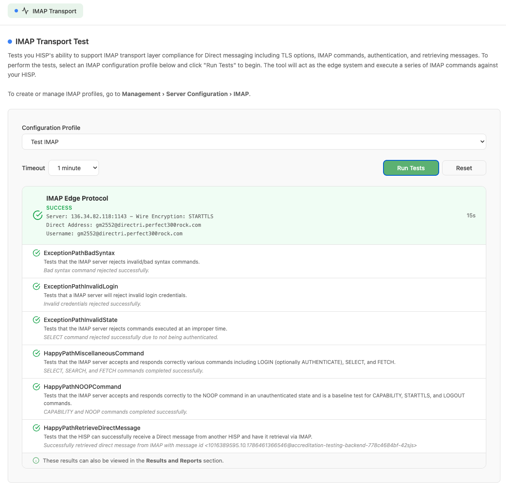This screenshot has width=506, height=487.
Task: Click the info icon beside Results and Reports note
Action: pyautogui.click(x=36, y=461)
